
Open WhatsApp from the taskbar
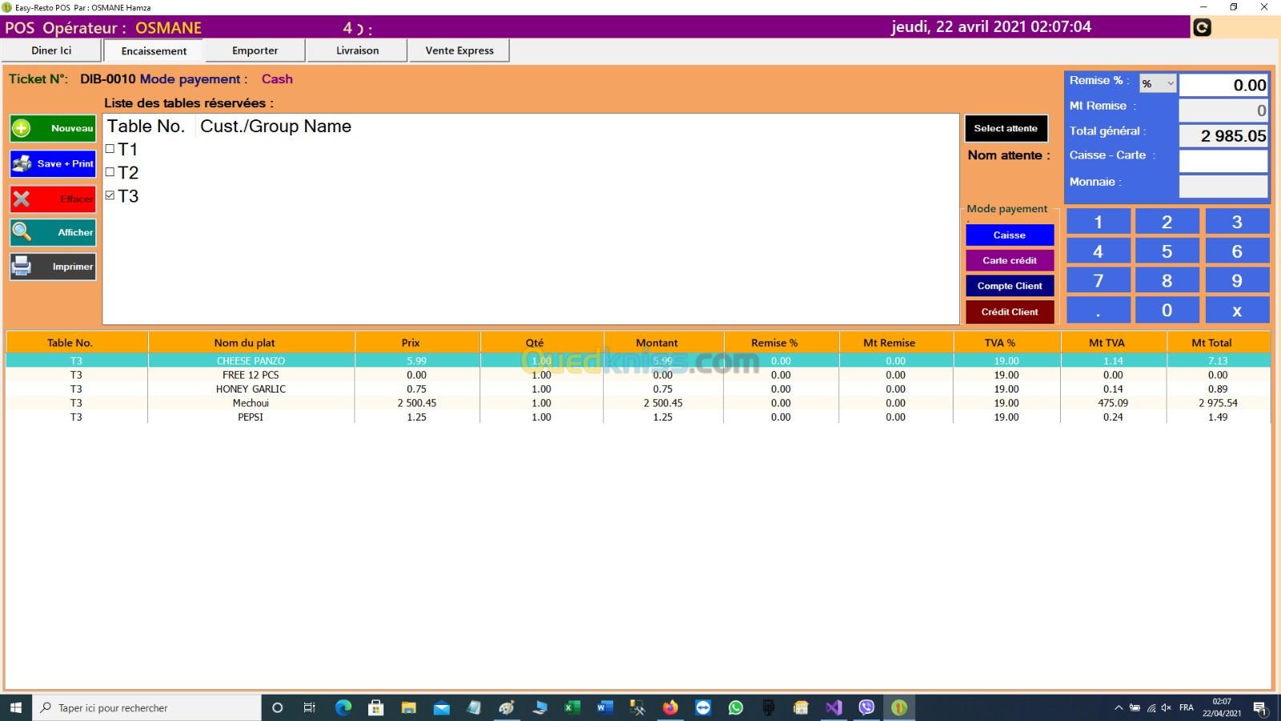pos(736,707)
